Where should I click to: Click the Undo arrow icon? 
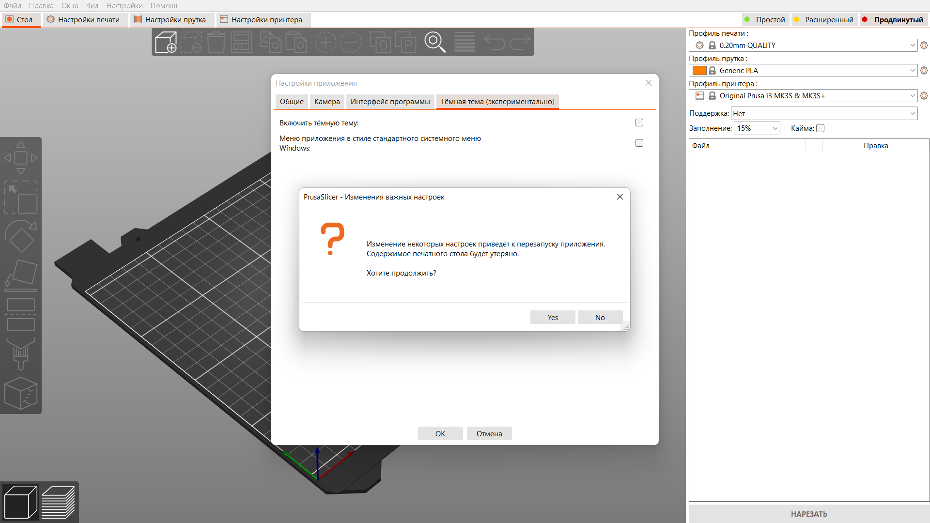pos(496,42)
